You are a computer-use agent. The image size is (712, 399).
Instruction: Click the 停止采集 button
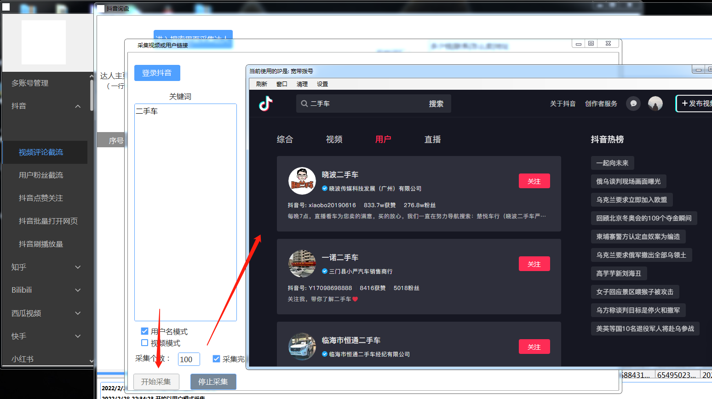click(213, 382)
